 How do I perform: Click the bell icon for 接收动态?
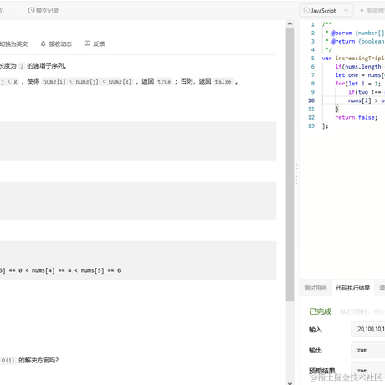(x=44, y=44)
